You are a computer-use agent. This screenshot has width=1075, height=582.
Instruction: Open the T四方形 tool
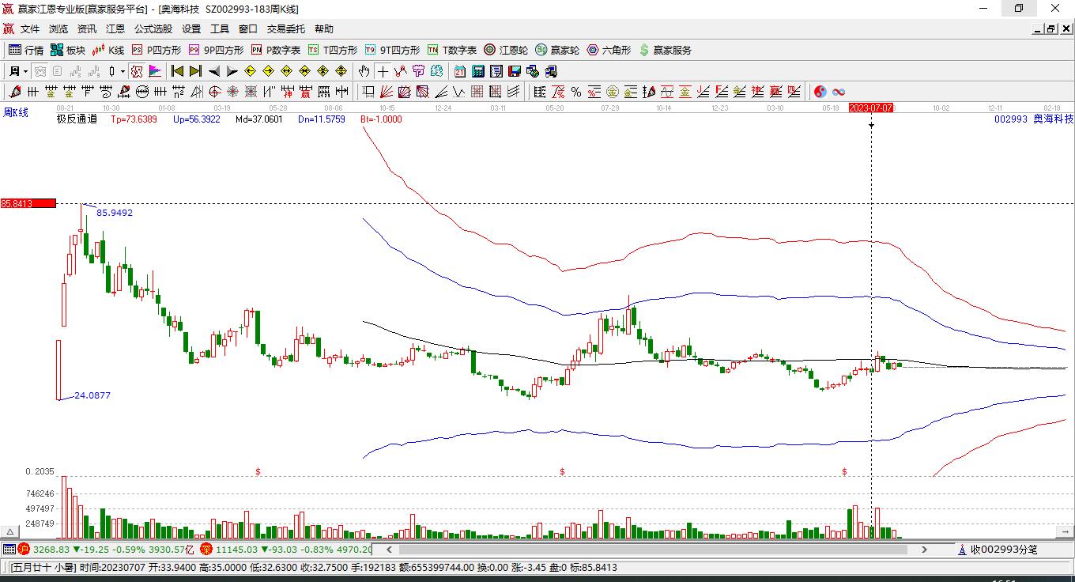point(333,50)
